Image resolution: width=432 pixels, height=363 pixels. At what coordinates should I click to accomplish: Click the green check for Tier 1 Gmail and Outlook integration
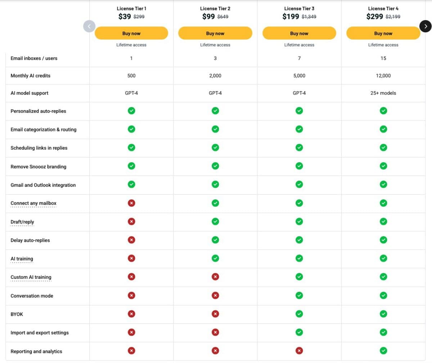(x=131, y=184)
